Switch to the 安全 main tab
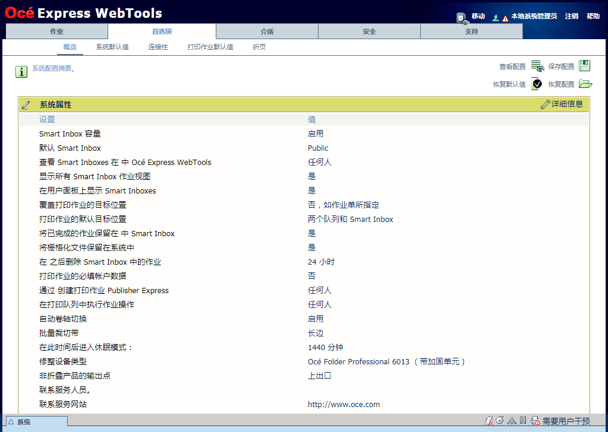Screen dimensions: 608x432 pyautogui.click(x=369, y=31)
